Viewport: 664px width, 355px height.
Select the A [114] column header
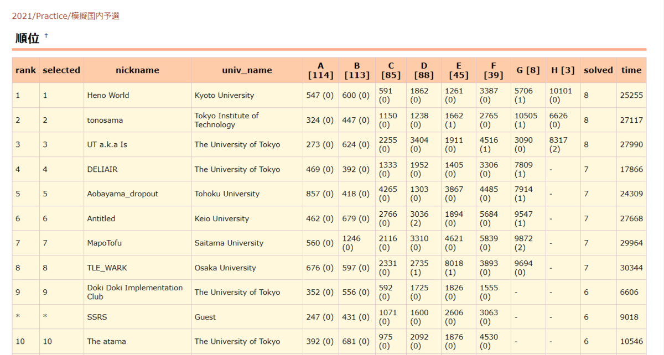(320, 70)
